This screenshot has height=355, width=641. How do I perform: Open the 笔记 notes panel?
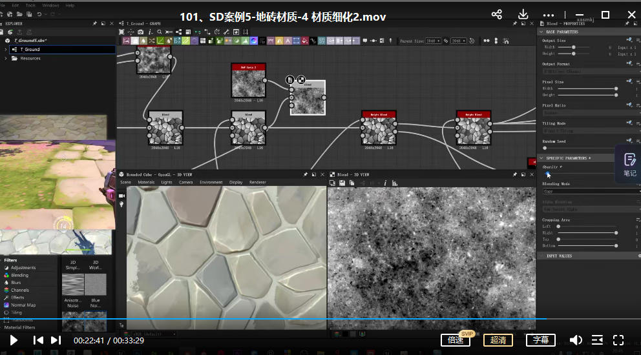pos(629,164)
